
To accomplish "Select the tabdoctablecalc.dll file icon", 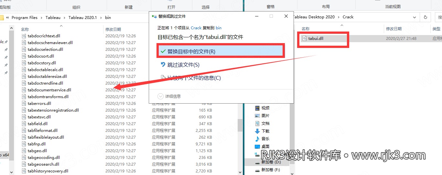I will point(24,70).
